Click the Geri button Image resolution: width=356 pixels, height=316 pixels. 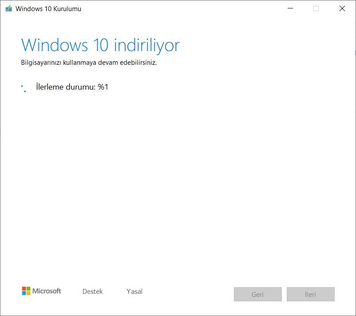point(258,294)
